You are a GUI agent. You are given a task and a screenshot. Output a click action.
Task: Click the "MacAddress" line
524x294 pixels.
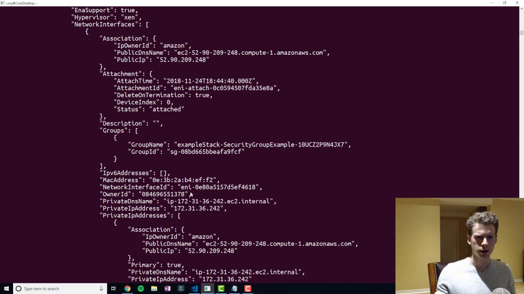point(160,180)
